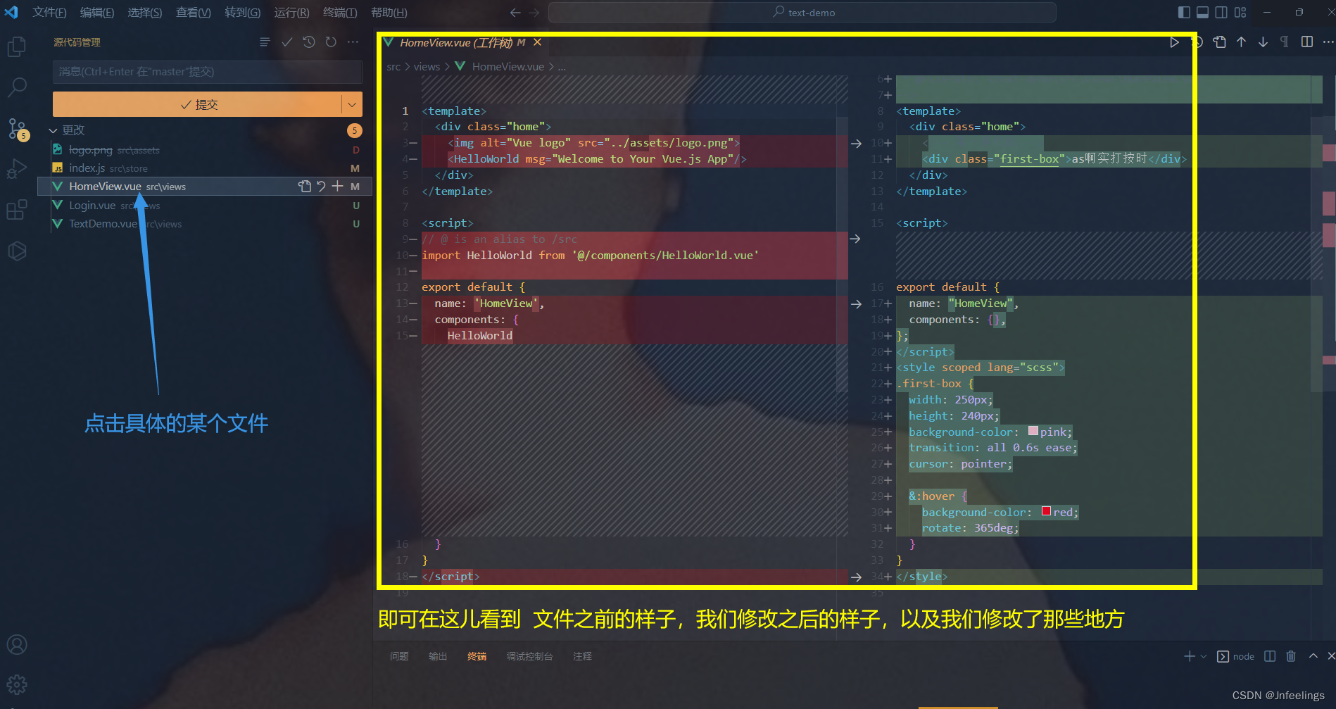Select TextDemo.vue in changes list
This screenshot has width=1336, height=709.
click(x=204, y=224)
